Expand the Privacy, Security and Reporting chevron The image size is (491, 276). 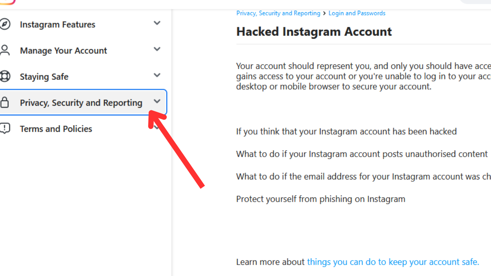coord(157,101)
